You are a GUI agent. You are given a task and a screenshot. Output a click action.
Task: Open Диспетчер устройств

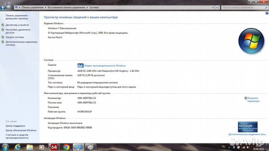point(17,25)
